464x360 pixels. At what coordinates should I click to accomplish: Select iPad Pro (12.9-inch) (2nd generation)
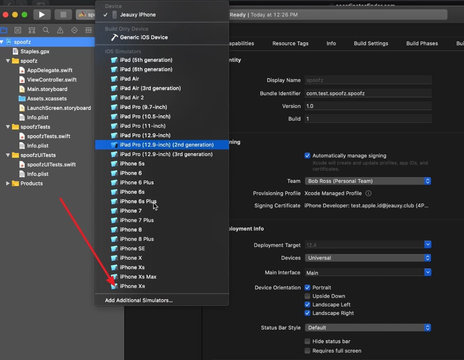click(x=162, y=145)
